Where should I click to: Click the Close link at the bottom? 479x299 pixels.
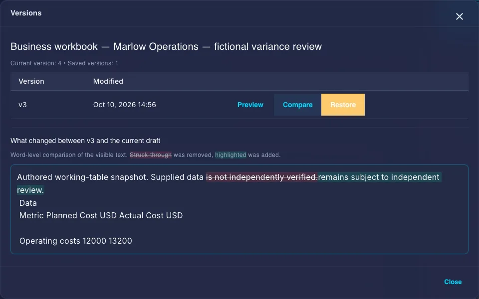[453, 282]
